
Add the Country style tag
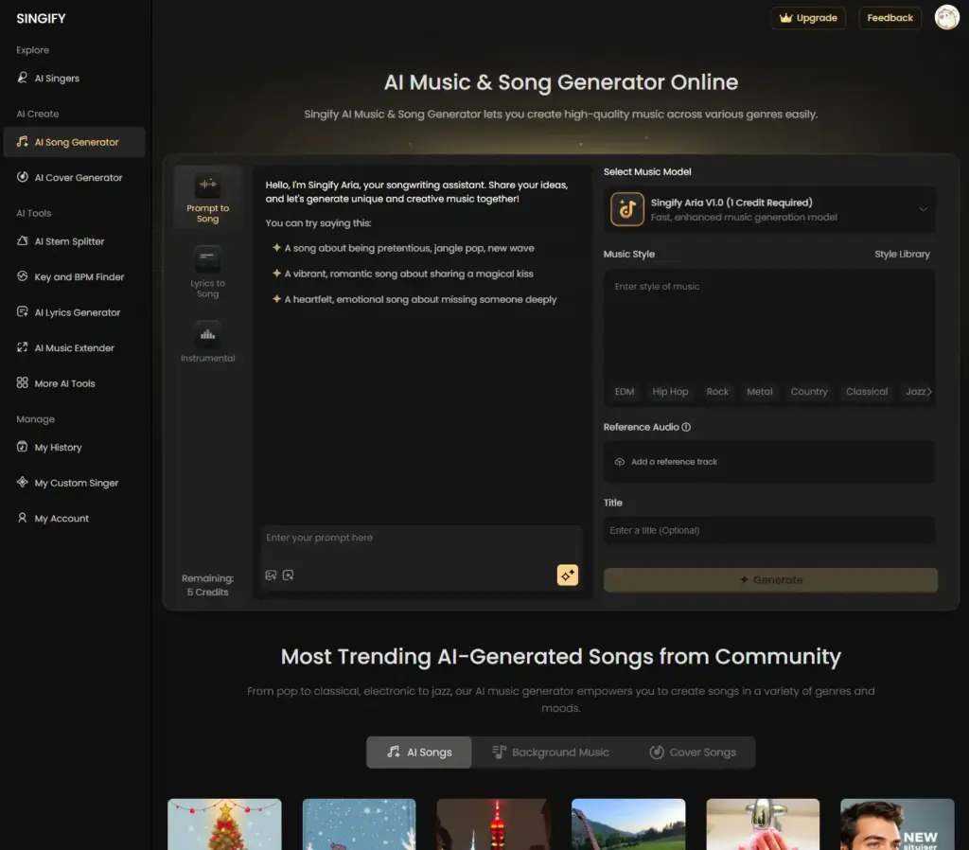pos(809,391)
